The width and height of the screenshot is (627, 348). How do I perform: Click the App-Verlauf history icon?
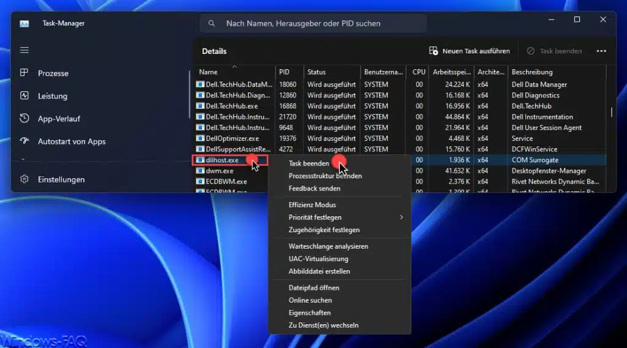coord(24,118)
